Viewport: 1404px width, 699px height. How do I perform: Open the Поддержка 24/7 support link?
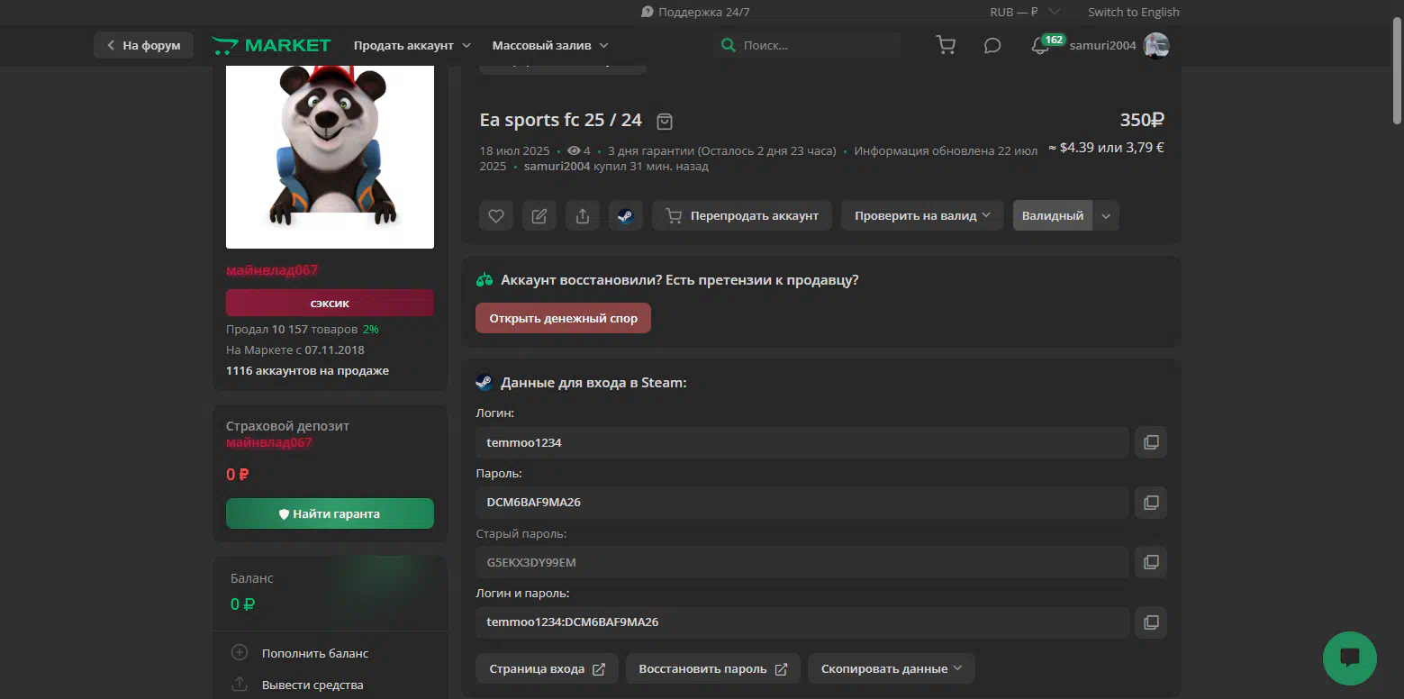click(x=695, y=12)
